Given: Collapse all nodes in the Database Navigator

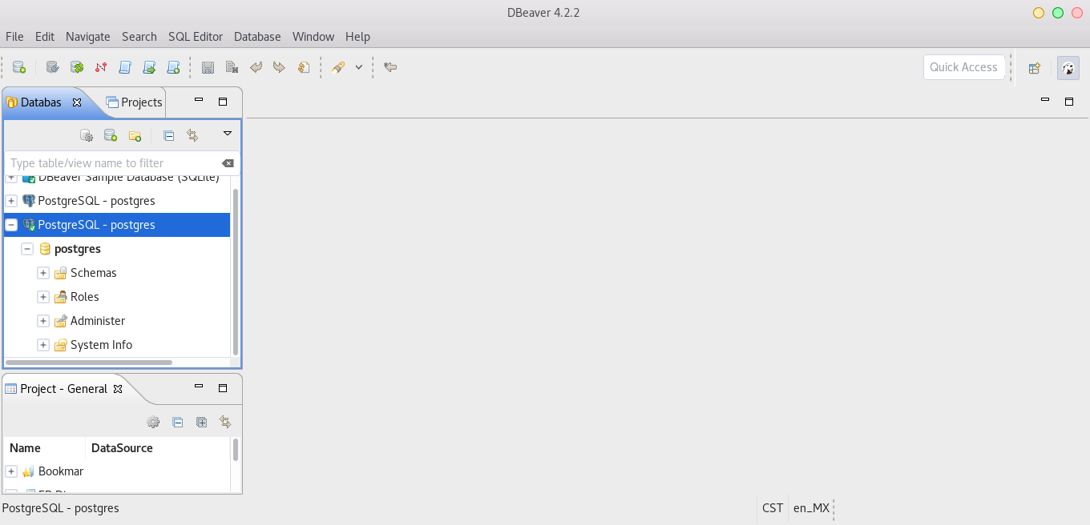Looking at the screenshot, I should coord(168,135).
